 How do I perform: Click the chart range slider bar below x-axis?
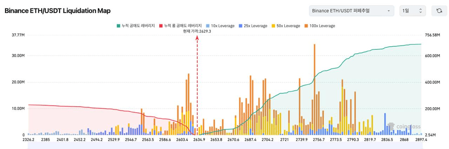(x=224, y=145)
